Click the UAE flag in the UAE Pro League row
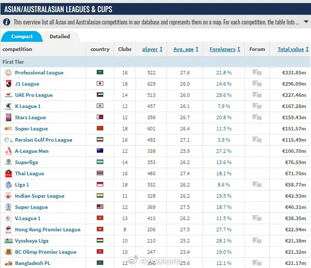Screen dimensions: 311x268 click(100, 95)
